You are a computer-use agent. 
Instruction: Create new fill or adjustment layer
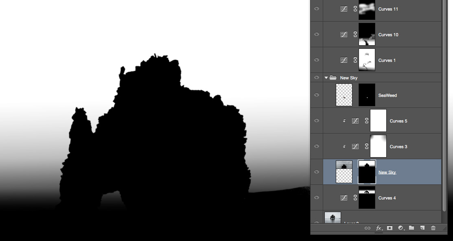[x=401, y=228]
